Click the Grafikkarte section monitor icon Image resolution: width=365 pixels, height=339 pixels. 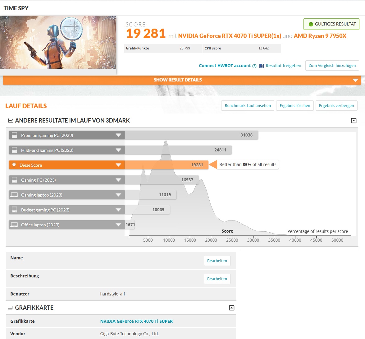[10, 308]
